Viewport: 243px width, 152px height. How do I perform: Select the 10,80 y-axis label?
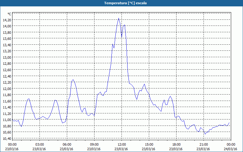(7, 126)
